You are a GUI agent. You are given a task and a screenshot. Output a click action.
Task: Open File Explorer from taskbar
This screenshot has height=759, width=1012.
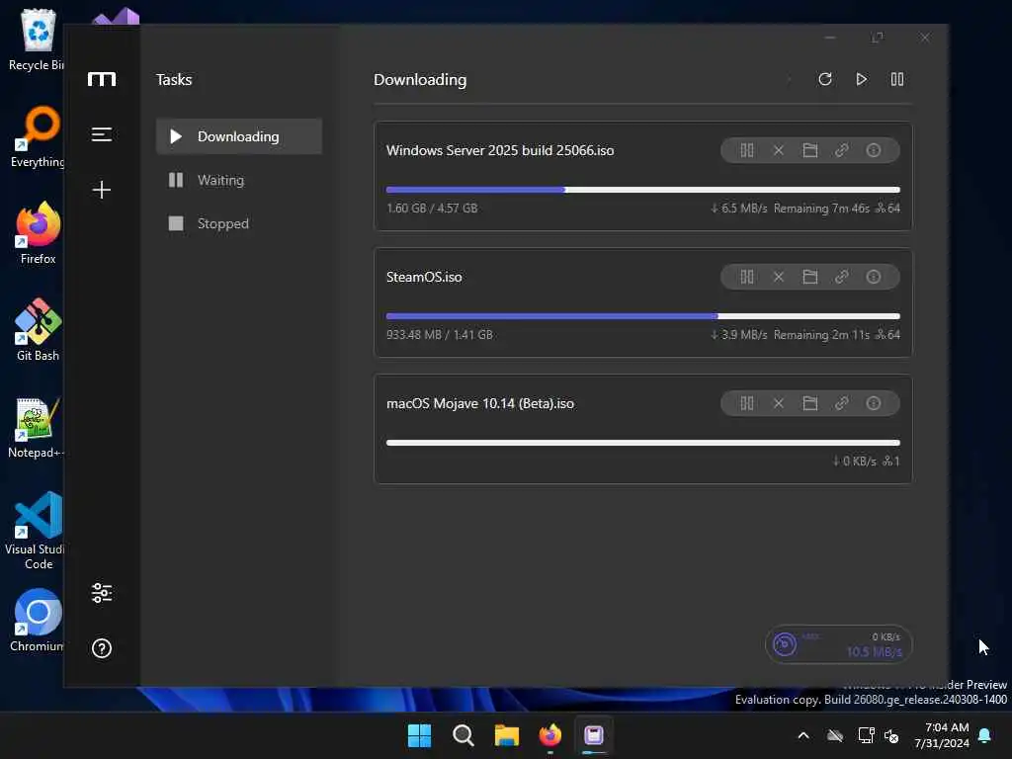click(507, 735)
